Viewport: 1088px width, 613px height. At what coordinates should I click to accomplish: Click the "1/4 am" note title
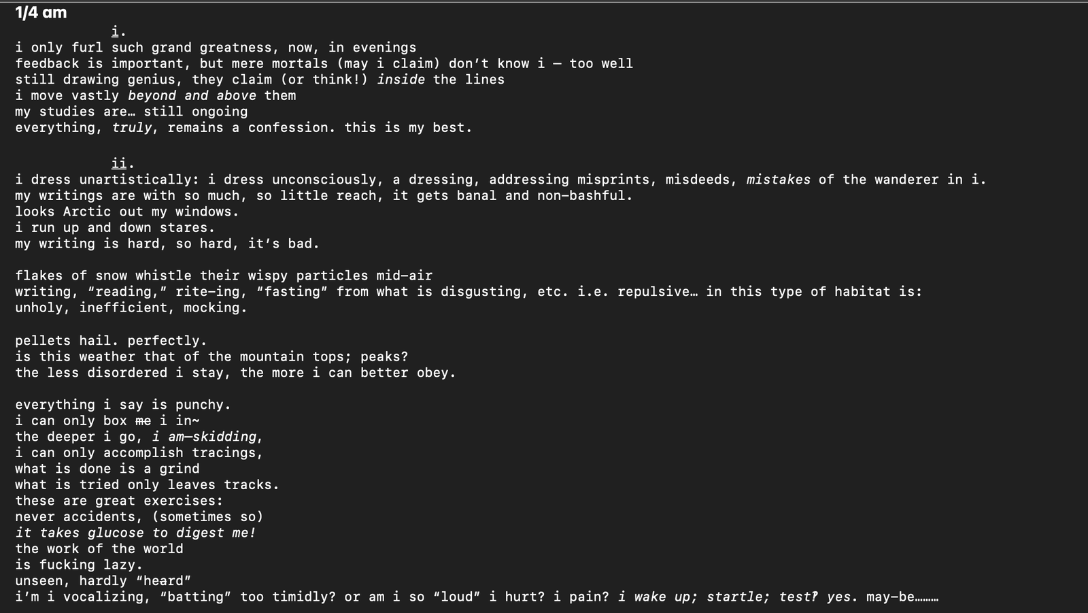pyautogui.click(x=41, y=12)
